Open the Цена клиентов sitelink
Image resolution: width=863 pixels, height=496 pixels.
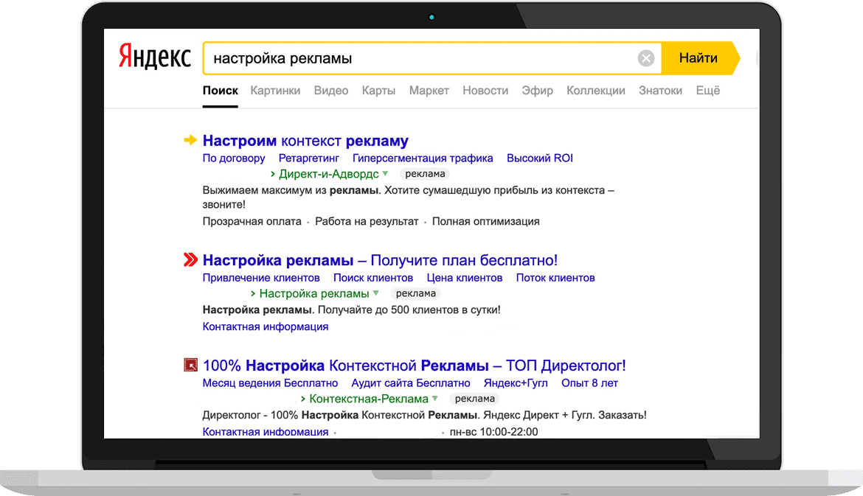pyautogui.click(x=465, y=278)
